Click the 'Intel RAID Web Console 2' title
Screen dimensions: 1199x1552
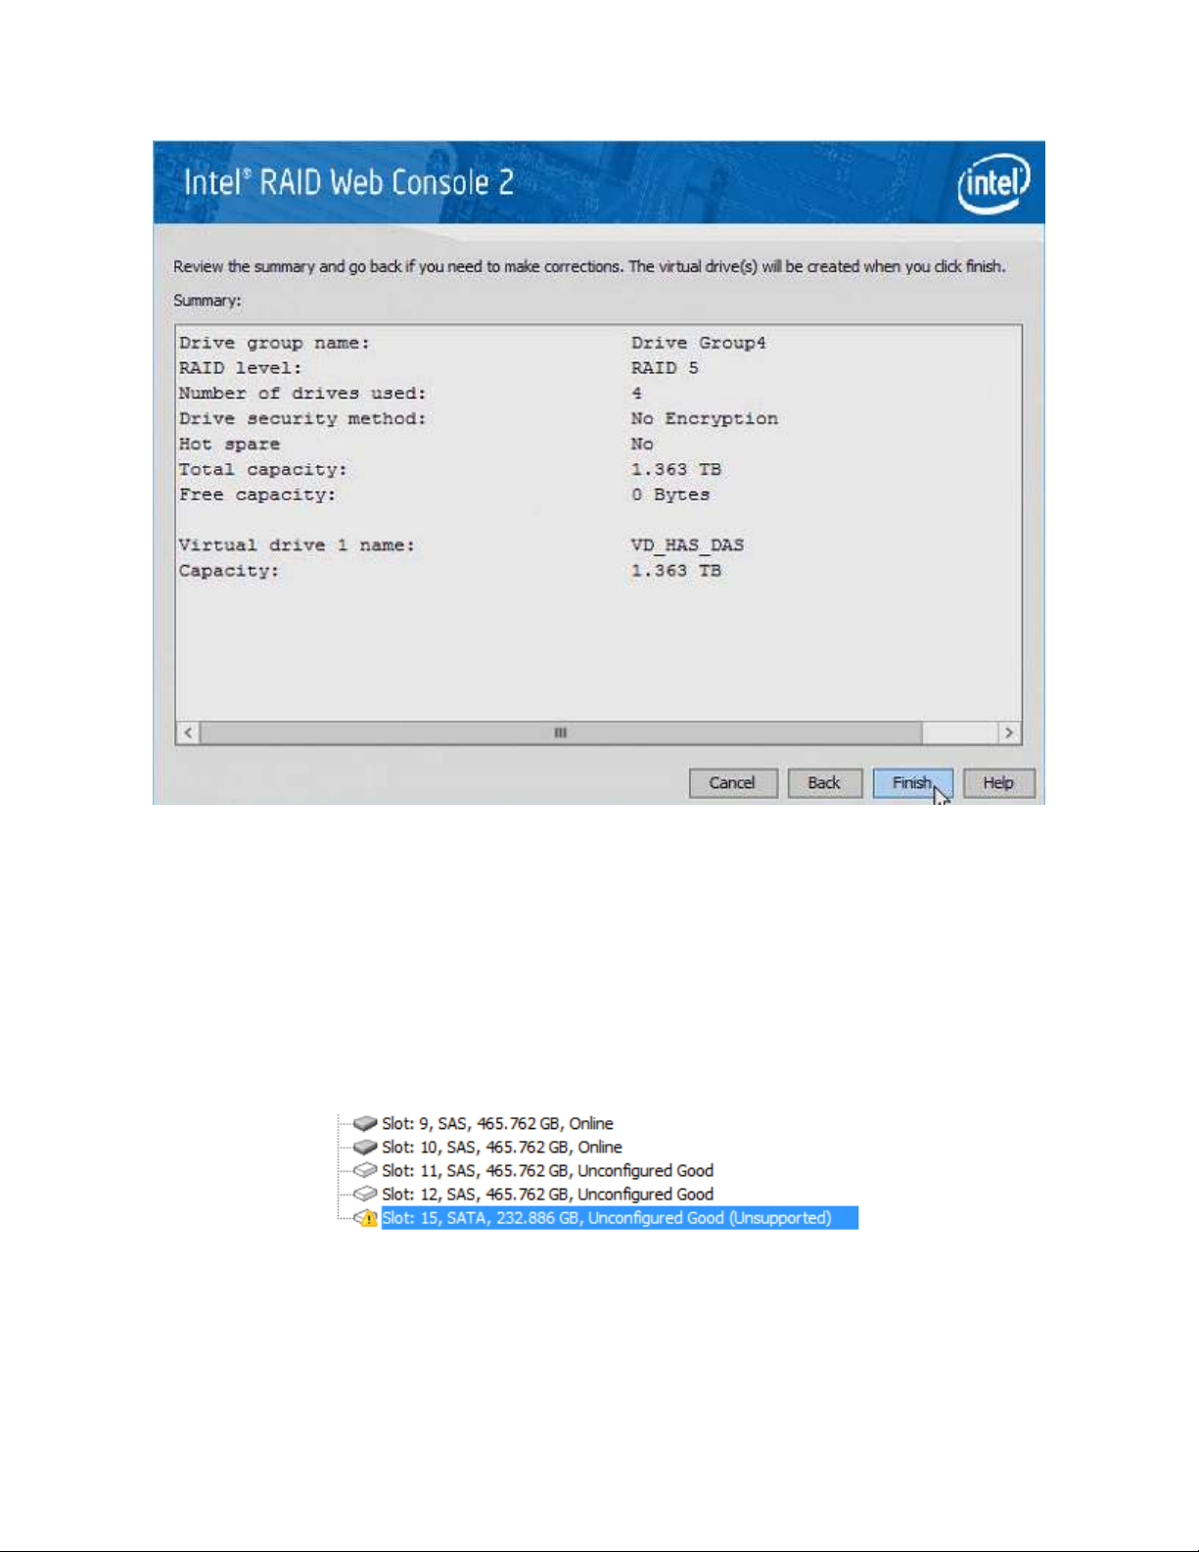pyautogui.click(x=348, y=183)
